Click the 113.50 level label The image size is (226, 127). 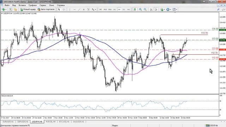215,39
